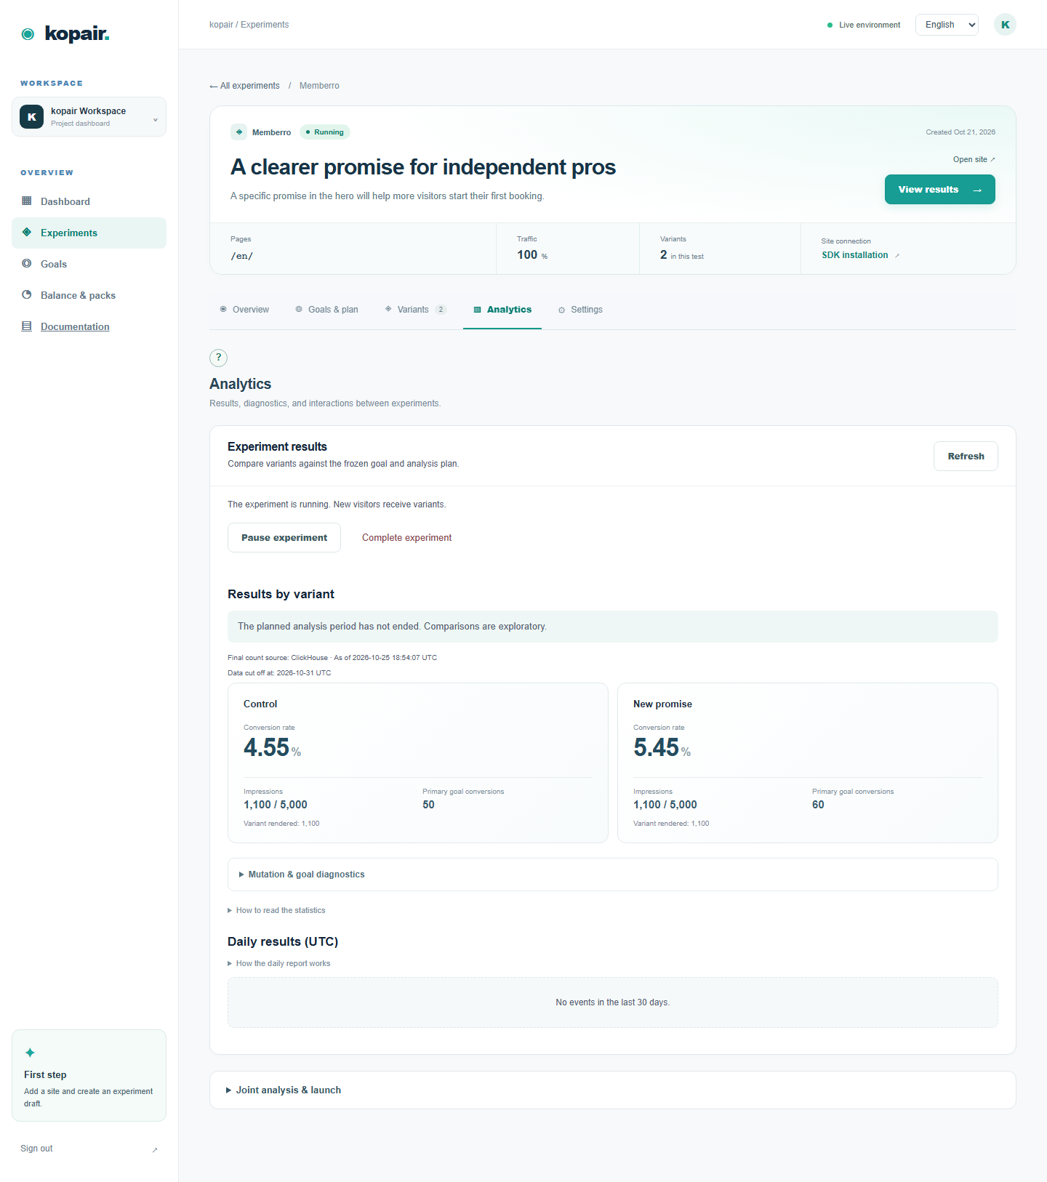Click the Control variant card title

260,704
